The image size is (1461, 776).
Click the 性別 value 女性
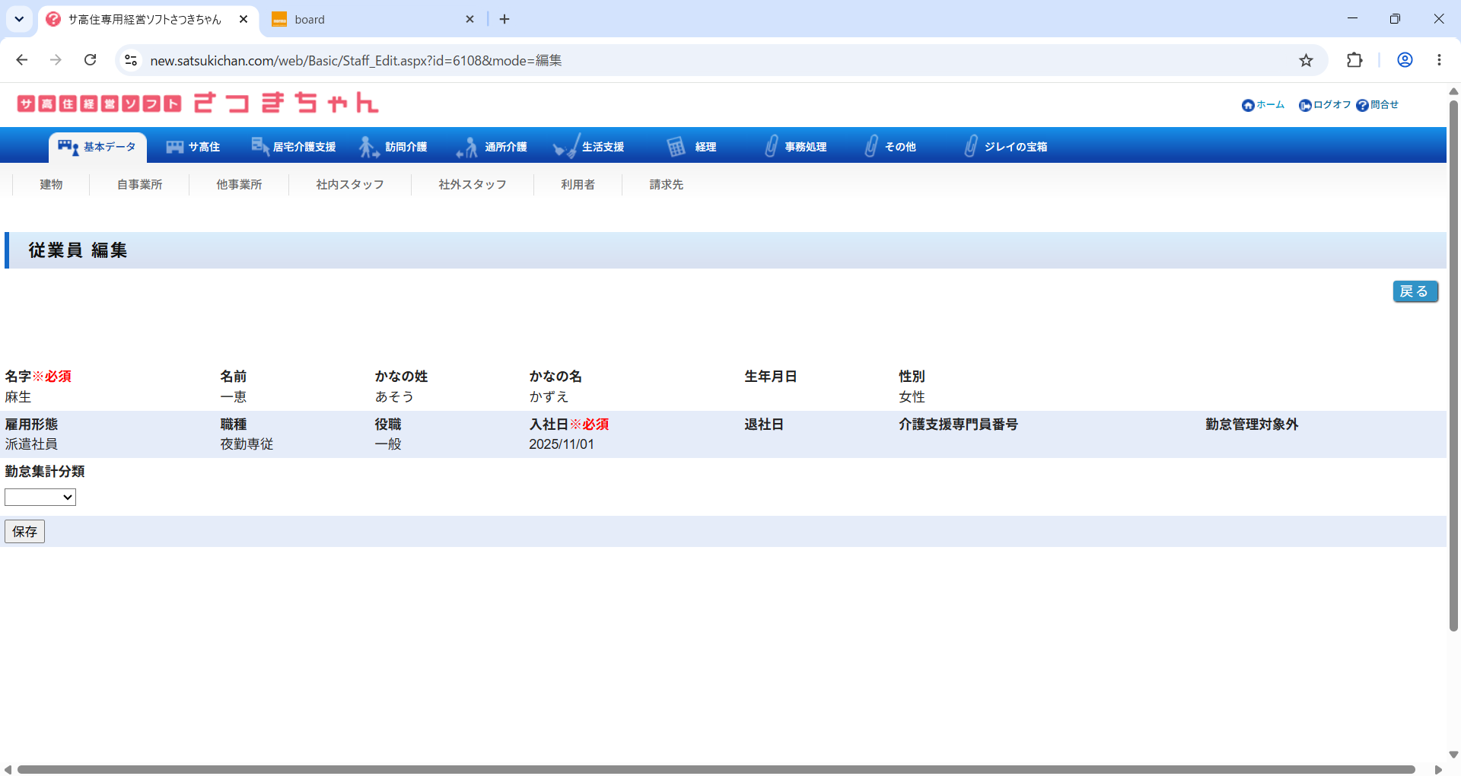[912, 397]
